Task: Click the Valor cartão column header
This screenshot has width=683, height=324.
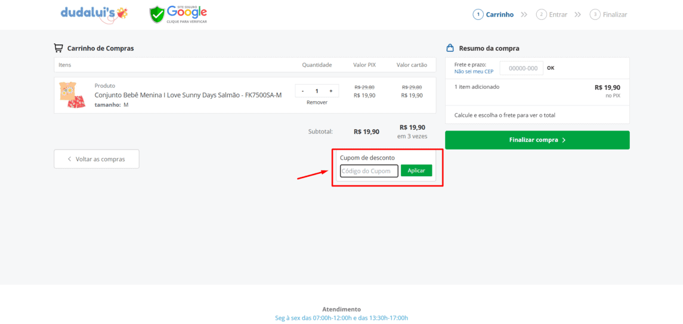Action: pyautogui.click(x=412, y=65)
